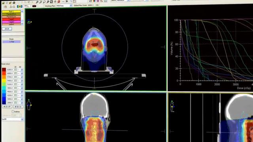Viewport: 253px width, 142px height.
Task: Toggle 2D checkbox for 5100.0 dose level
Action: (15, 84)
